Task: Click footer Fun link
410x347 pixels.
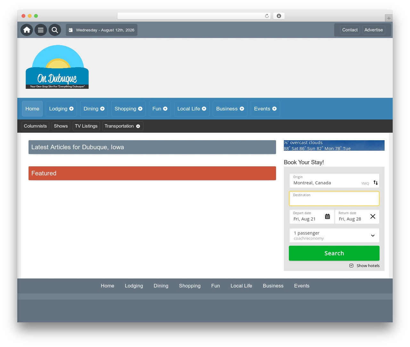Action: (216, 286)
